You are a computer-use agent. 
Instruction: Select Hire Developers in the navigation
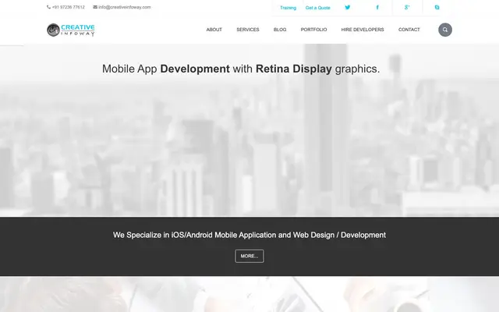363,30
